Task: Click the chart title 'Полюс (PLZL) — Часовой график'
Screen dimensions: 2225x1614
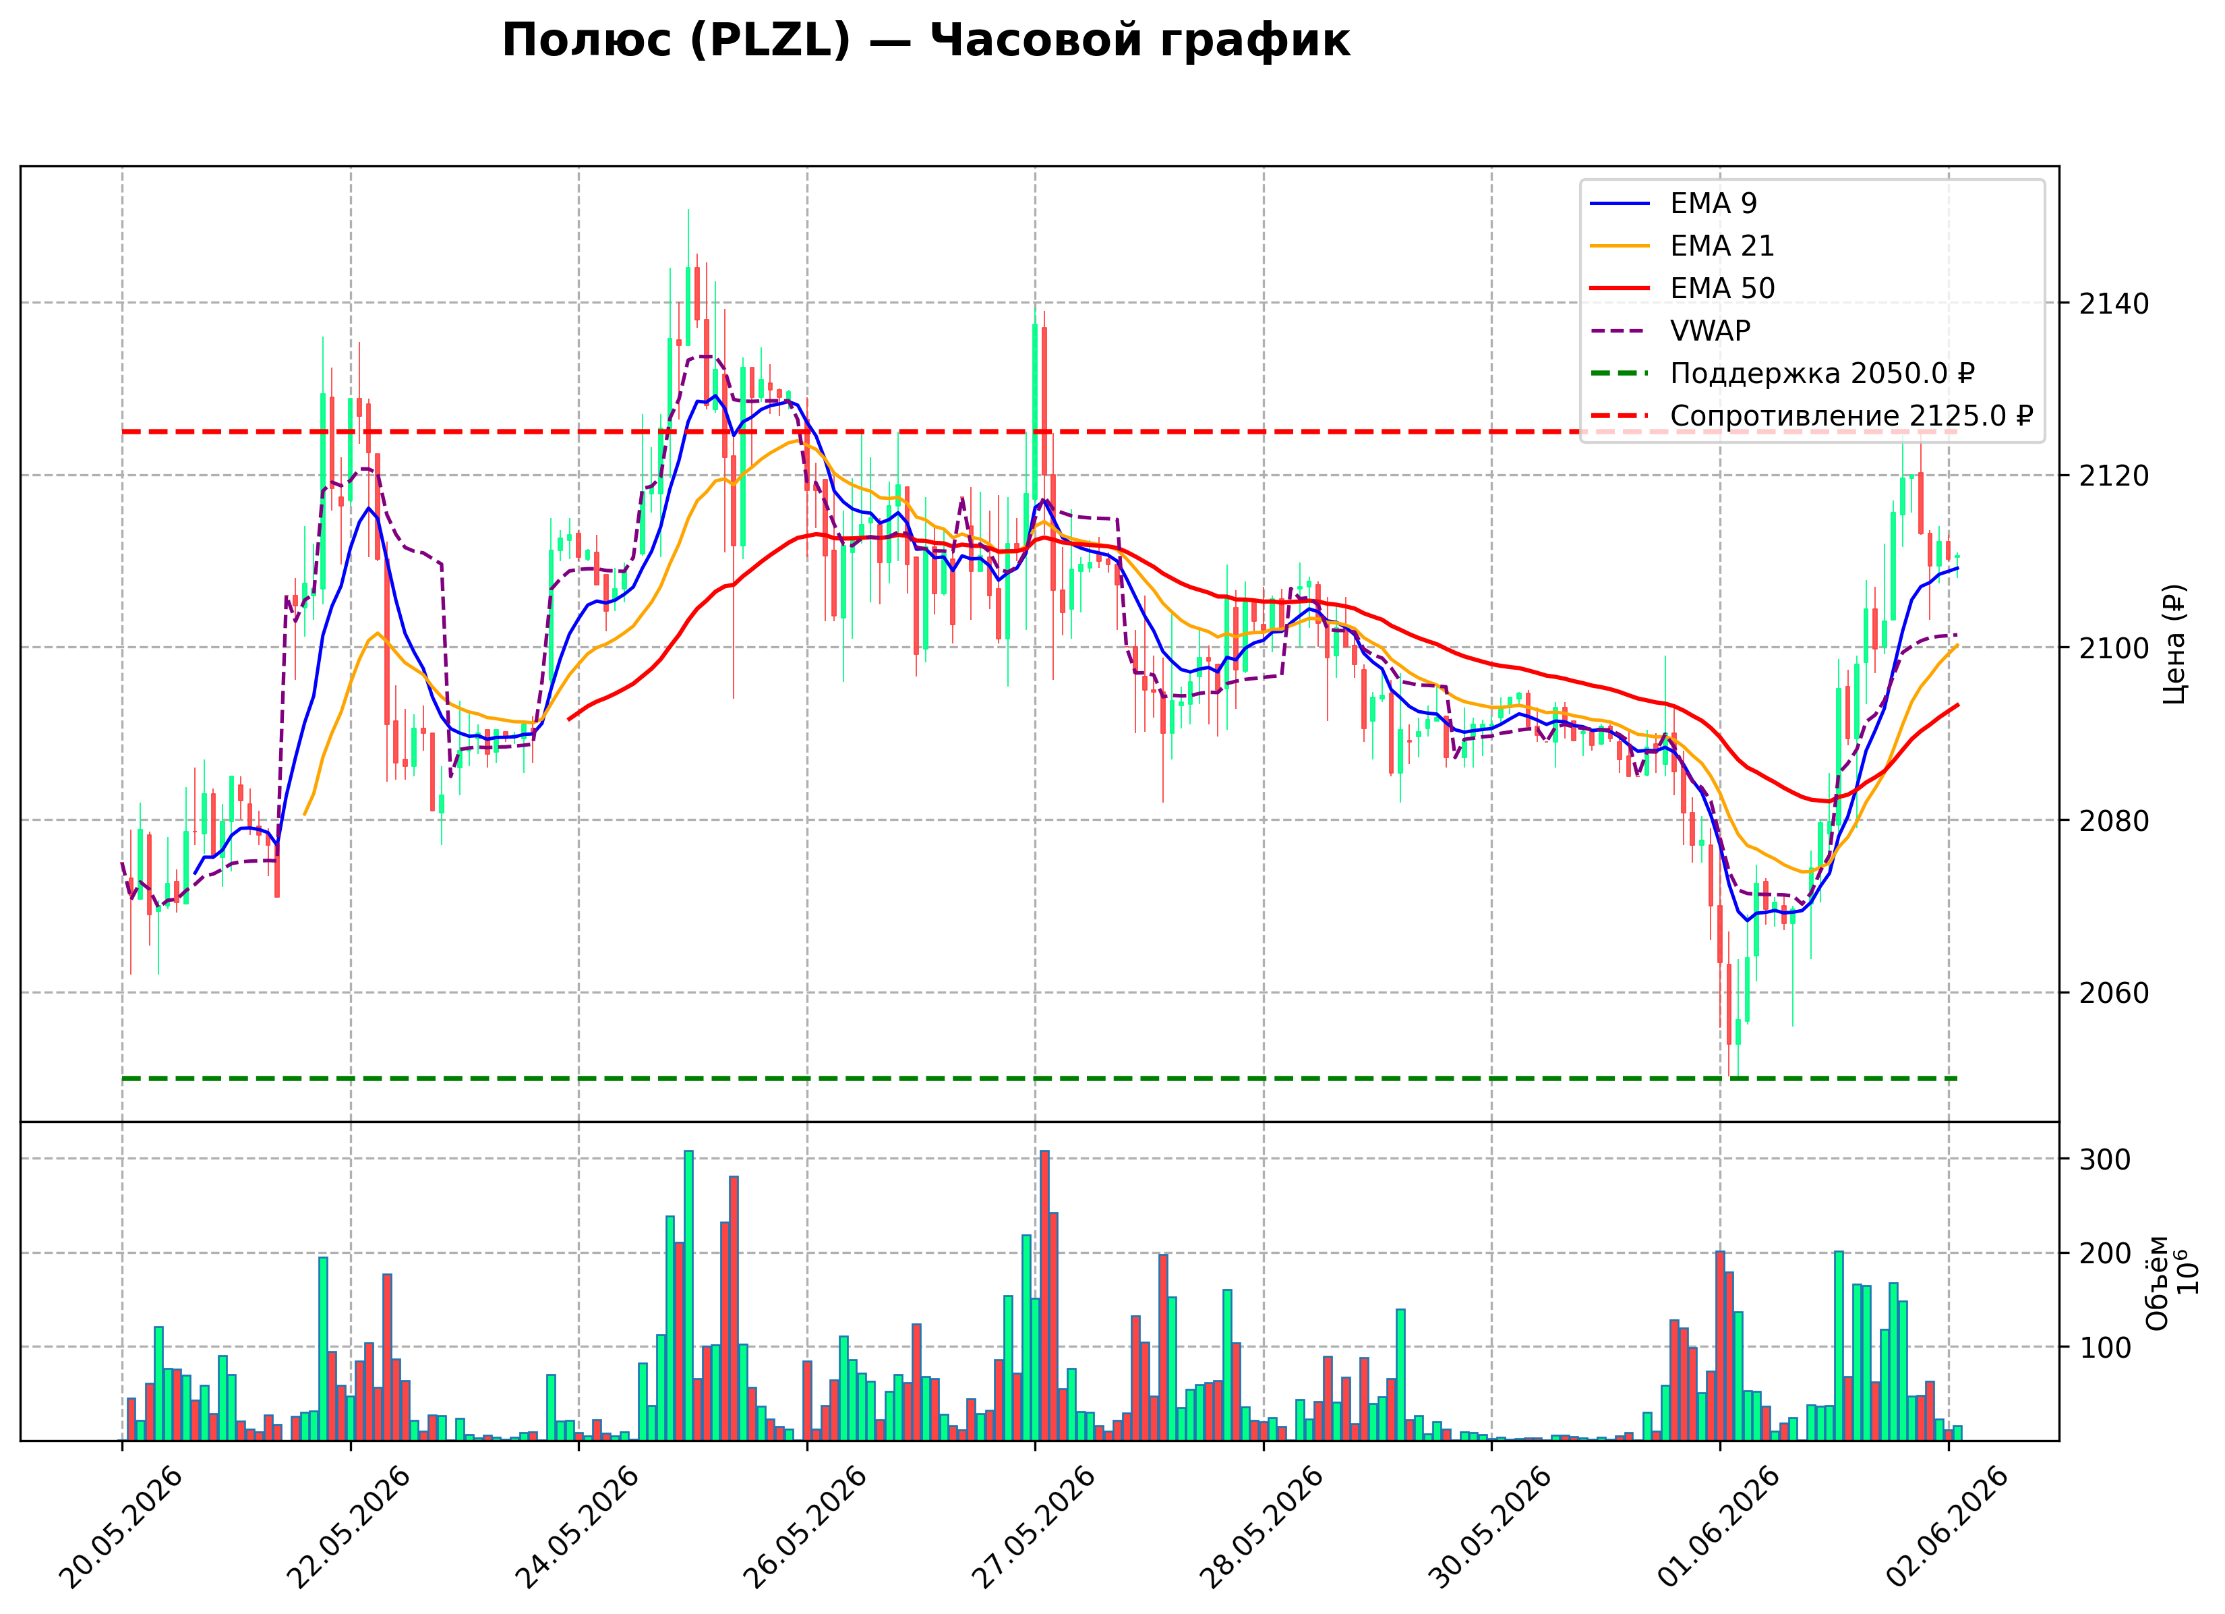Action: [925, 41]
